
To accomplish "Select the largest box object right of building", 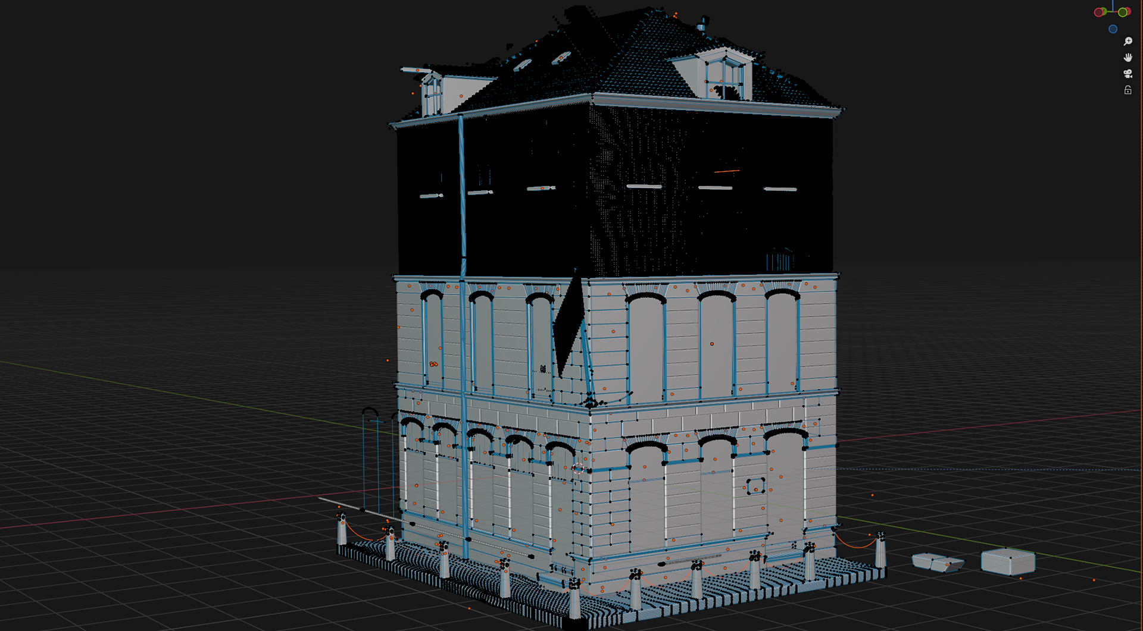I will tap(1008, 562).
